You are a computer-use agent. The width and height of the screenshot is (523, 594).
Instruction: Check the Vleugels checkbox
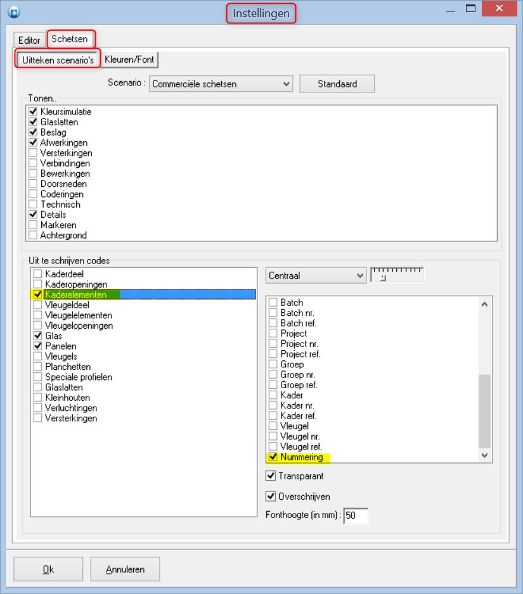tap(37, 356)
